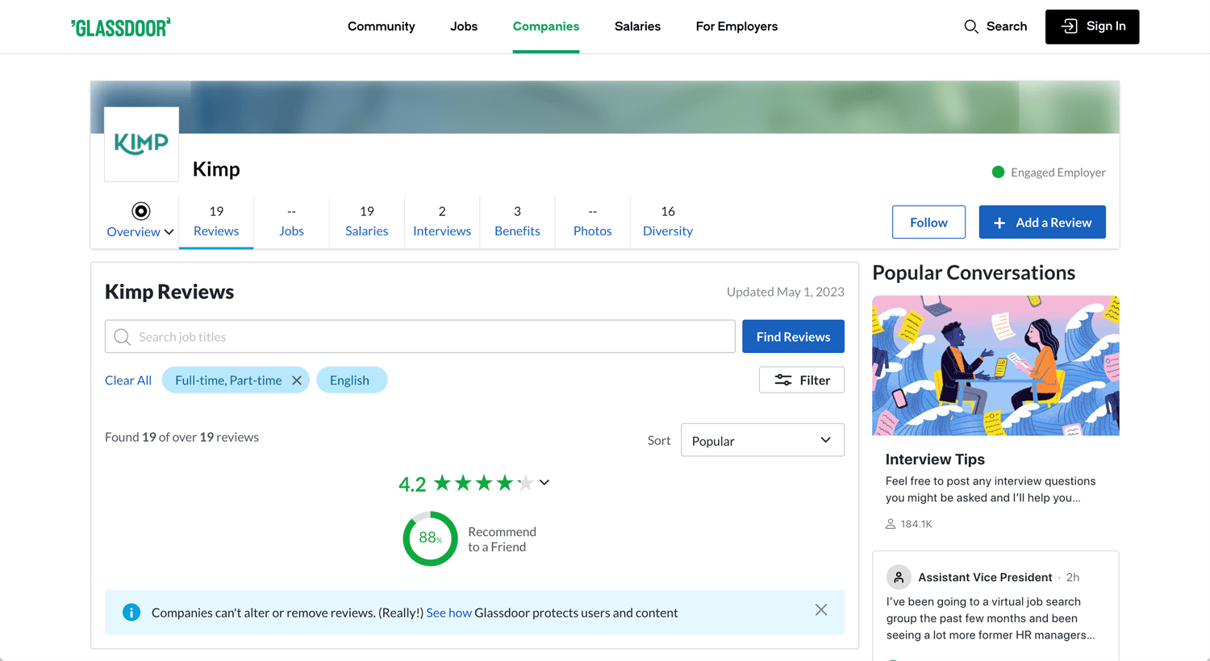Open the Companies menu

[x=546, y=27]
